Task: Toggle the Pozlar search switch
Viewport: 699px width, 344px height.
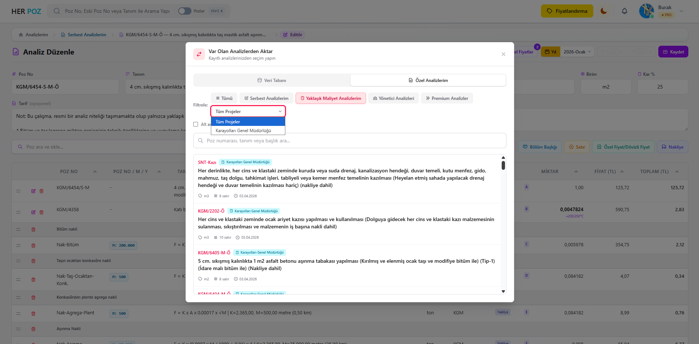Action: tap(184, 11)
